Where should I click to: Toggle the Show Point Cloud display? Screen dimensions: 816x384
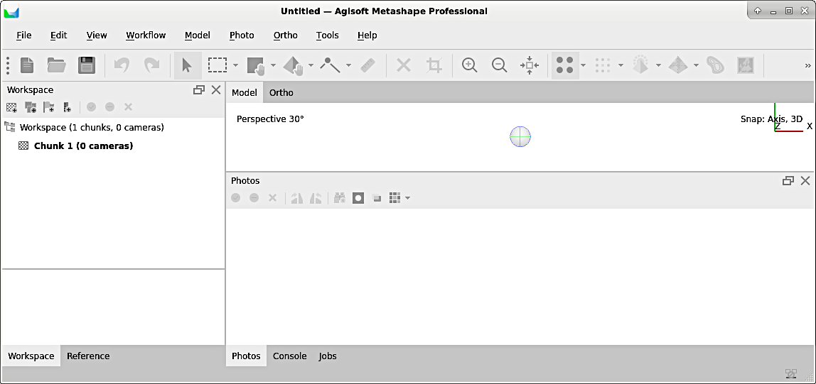tap(602, 65)
